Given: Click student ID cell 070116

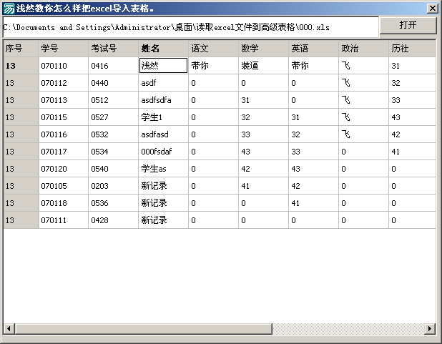Looking at the screenshot, I should coord(64,134).
